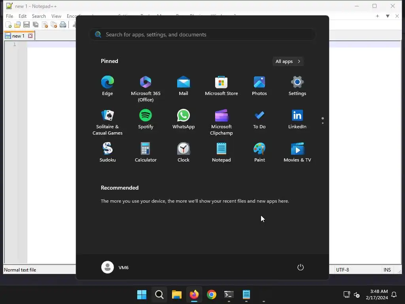Open File Explorer from taskbar
The image size is (405, 304).
(x=177, y=294)
